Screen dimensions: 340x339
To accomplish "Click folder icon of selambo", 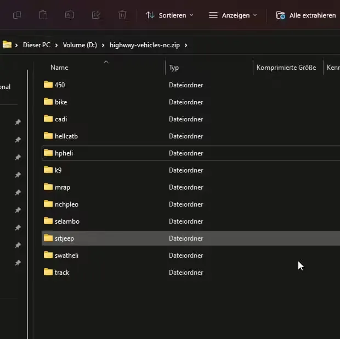I will (48, 220).
